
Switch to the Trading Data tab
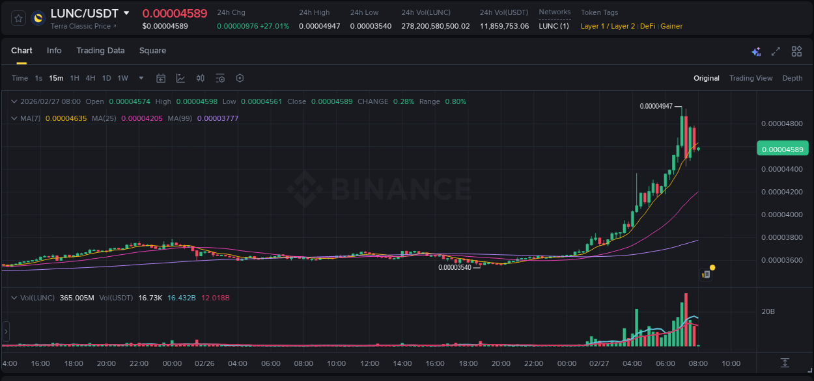(x=100, y=51)
